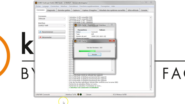Click the Paramètres de l'interface dialog icon

tap(76, 25)
